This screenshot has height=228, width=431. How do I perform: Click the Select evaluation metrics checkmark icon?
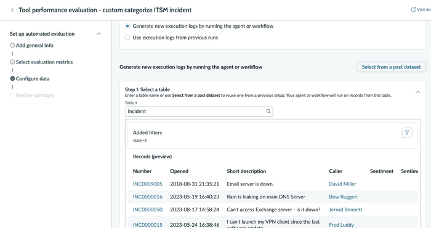click(x=12, y=62)
